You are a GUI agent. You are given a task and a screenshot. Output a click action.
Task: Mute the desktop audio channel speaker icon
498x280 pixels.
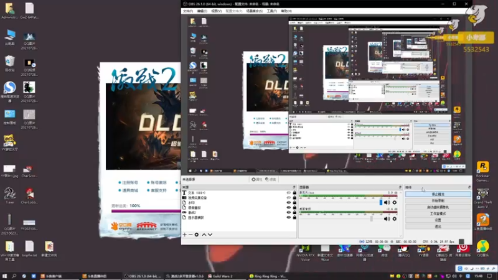[x=387, y=219]
